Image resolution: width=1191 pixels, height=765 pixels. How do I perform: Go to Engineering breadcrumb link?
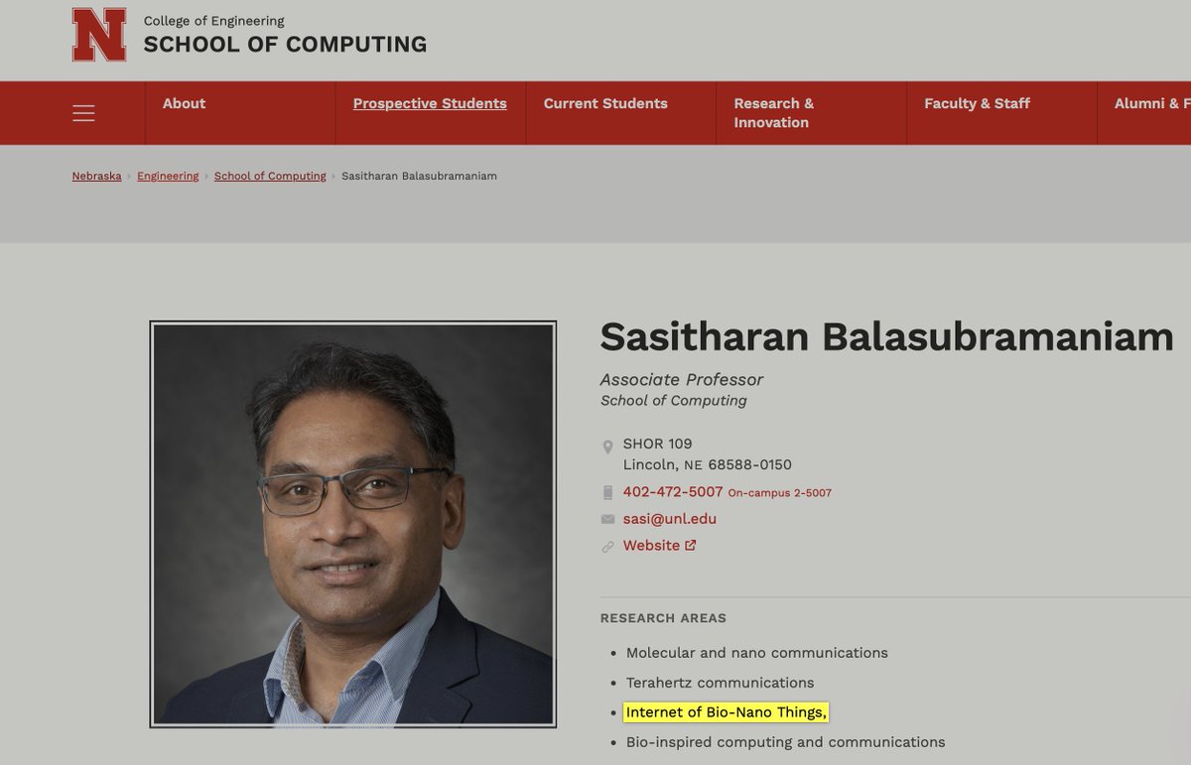point(168,176)
